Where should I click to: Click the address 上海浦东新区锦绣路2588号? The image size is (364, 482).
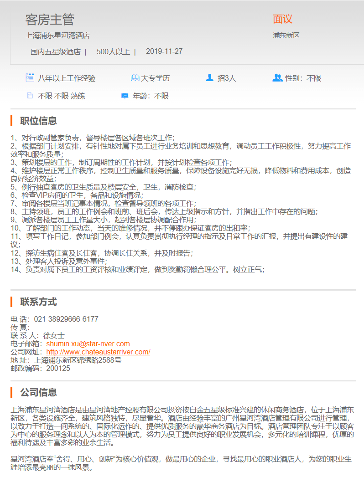tap(78, 360)
